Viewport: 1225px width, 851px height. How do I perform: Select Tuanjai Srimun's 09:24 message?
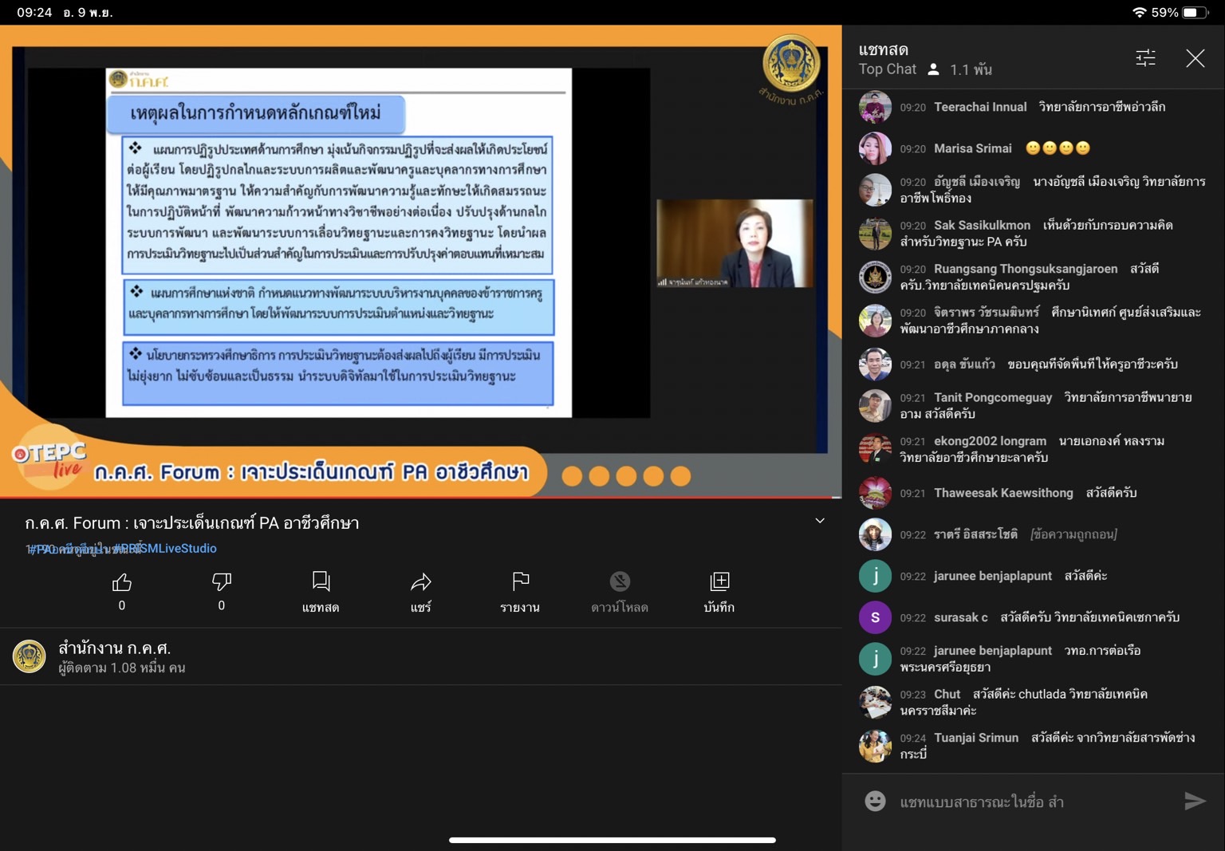(x=1034, y=746)
